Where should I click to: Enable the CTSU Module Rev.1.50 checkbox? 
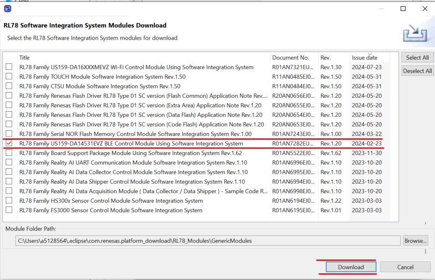9,86
